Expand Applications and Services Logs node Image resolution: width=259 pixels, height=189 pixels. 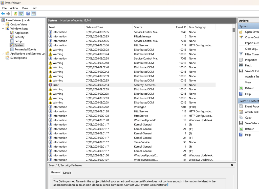tap(3, 53)
